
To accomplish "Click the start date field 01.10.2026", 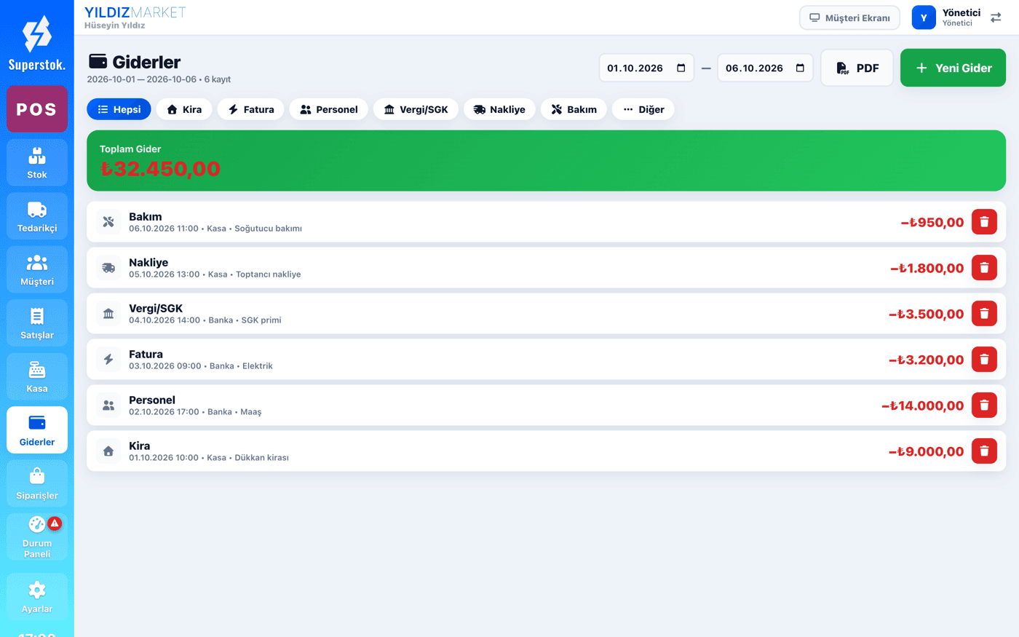I will pos(646,68).
